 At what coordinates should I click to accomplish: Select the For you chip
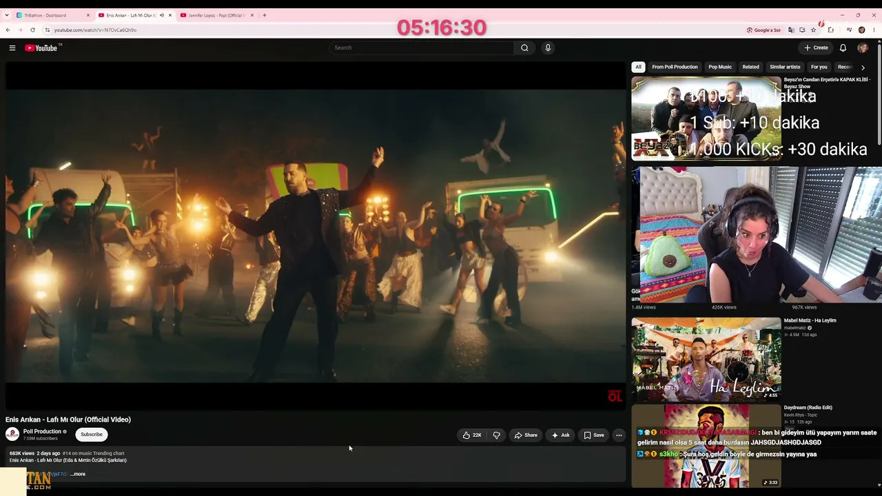(x=819, y=67)
